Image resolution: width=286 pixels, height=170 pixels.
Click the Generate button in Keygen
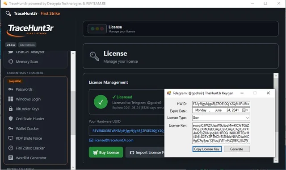236,149
